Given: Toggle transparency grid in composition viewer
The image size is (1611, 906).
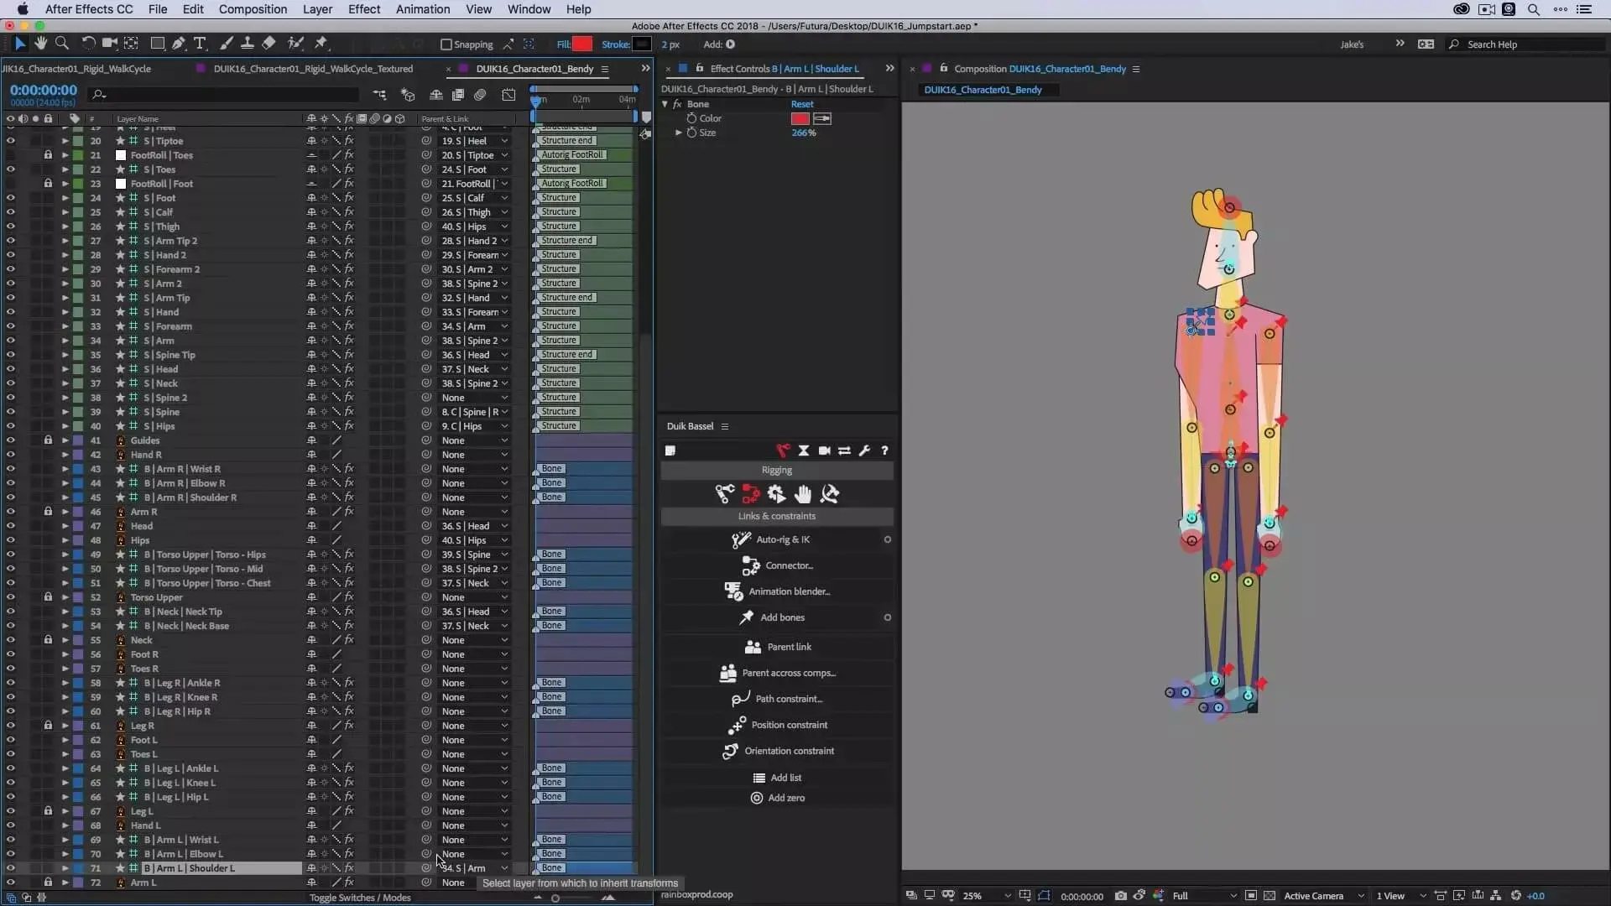Looking at the screenshot, I should [1269, 896].
